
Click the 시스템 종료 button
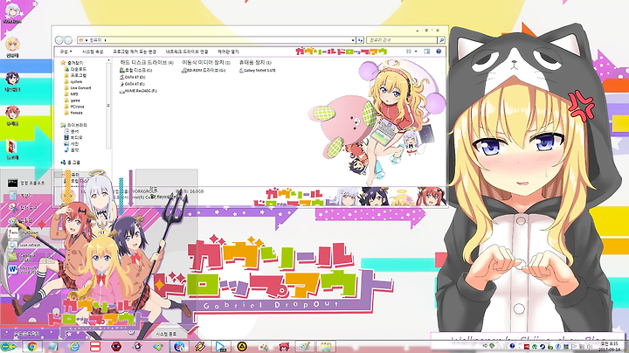(x=166, y=334)
